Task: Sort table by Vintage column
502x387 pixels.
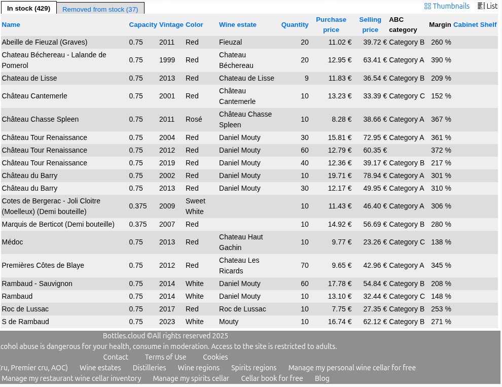Action: tap(171, 24)
